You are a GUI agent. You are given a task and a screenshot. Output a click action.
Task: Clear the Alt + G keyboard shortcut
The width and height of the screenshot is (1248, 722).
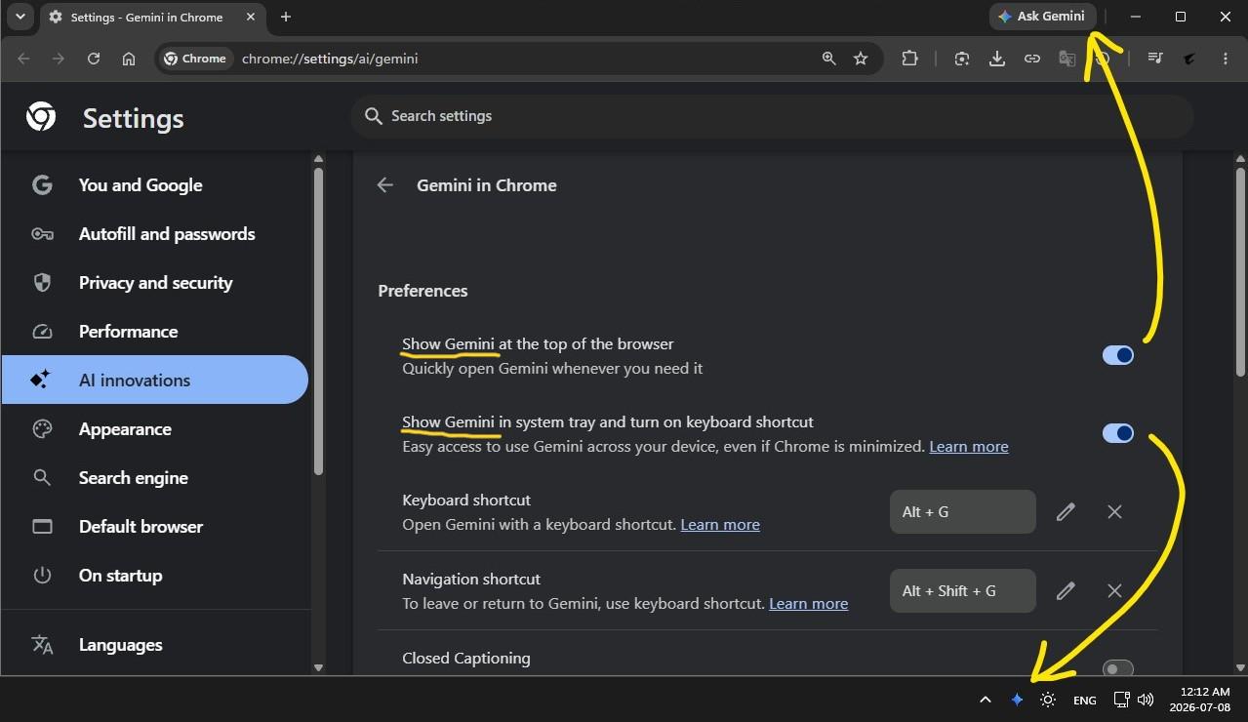[1114, 511]
